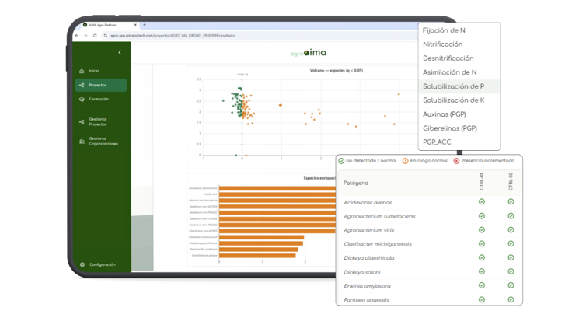Open the Proyectos section

point(101,85)
